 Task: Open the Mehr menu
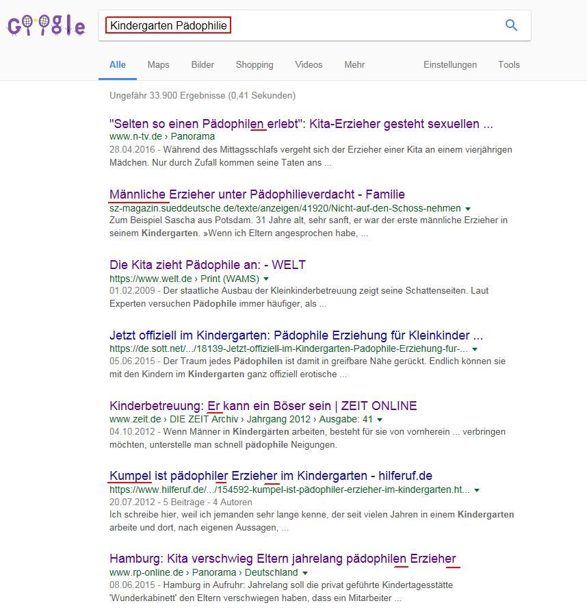(354, 65)
